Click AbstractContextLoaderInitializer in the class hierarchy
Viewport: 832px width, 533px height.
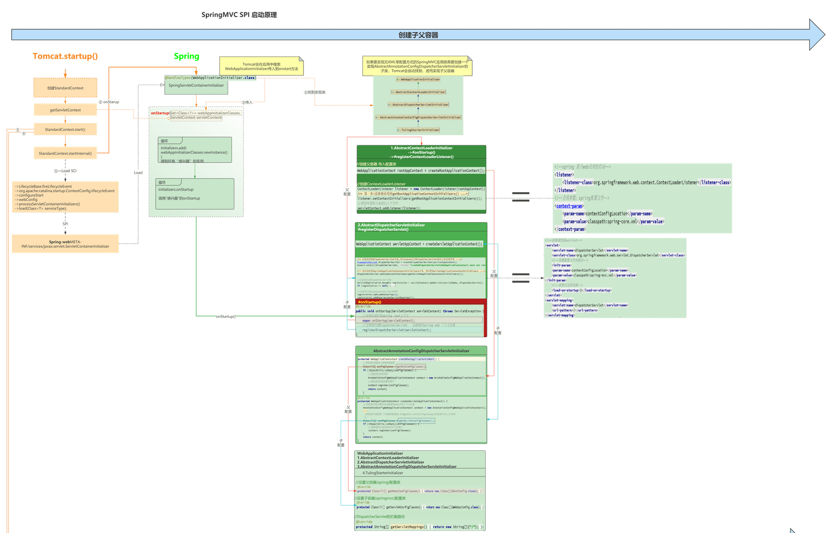pos(418,92)
